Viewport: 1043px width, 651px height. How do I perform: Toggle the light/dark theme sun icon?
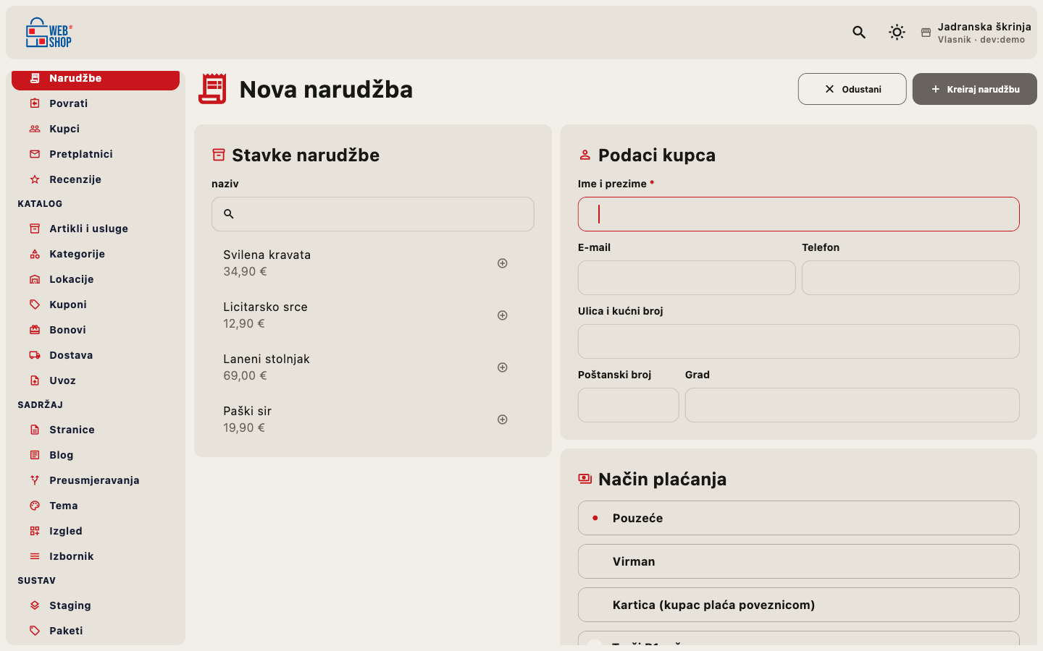[x=897, y=32]
